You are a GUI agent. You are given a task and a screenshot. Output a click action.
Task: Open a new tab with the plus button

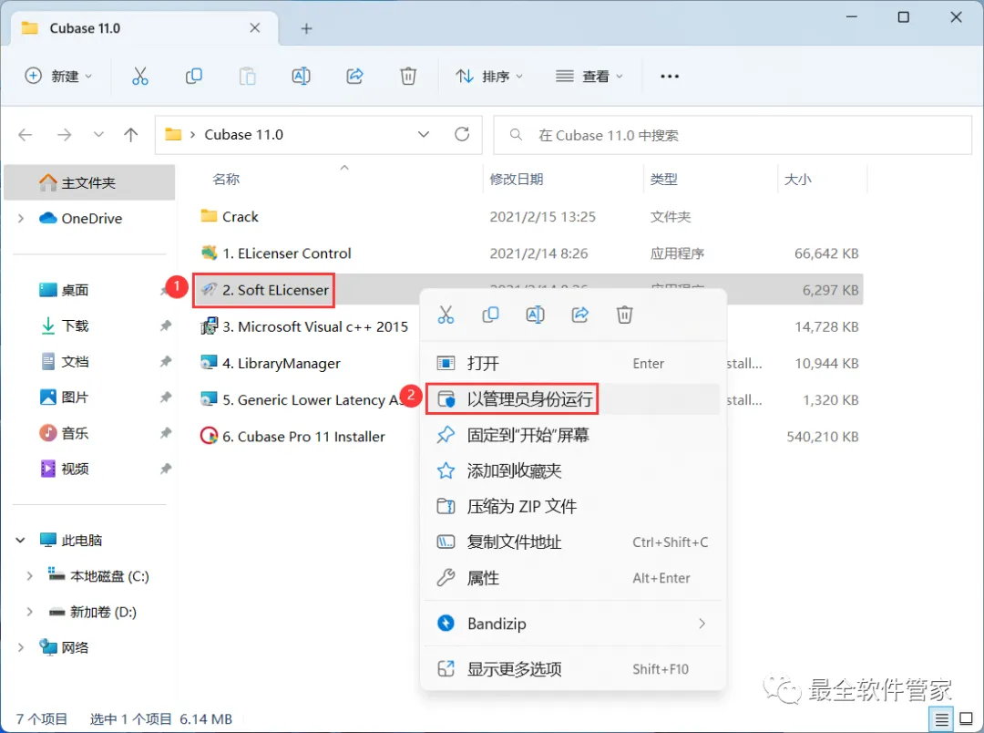[x=306, y=28]
